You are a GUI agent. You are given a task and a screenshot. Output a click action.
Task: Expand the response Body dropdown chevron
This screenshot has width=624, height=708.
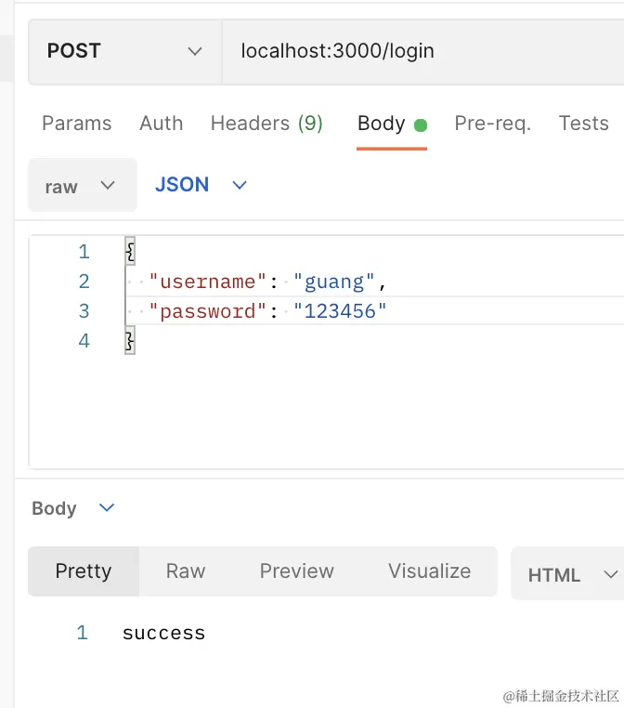coord(107,508)
